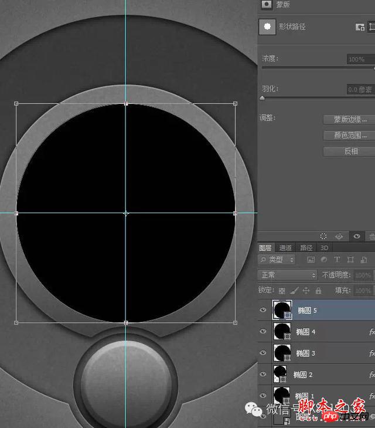Expand 椭圆 4 layer fx effects
Screen dimensions: 375x428
(372, 332)
